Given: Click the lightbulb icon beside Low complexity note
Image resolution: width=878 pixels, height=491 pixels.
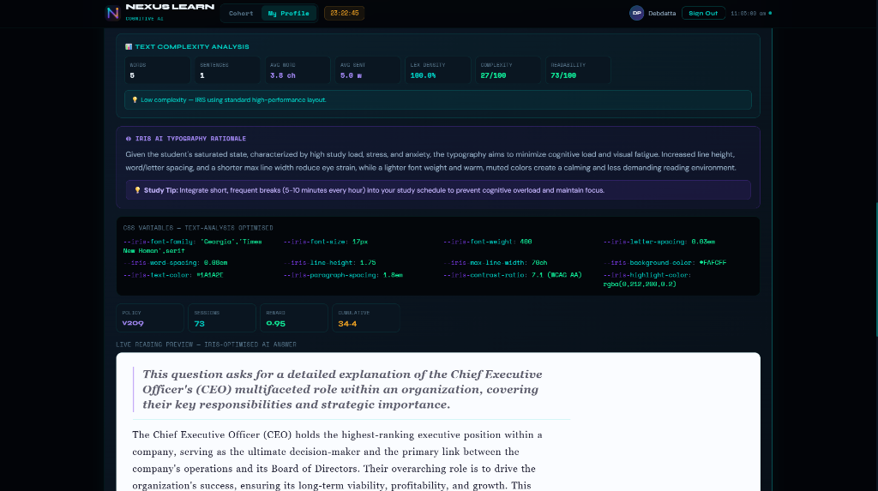Looking at the screenshot, I should pyautogui.click(x=135, y=100).
